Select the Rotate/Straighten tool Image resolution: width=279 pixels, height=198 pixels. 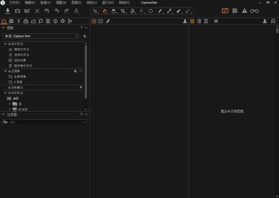tap(133, 11)
